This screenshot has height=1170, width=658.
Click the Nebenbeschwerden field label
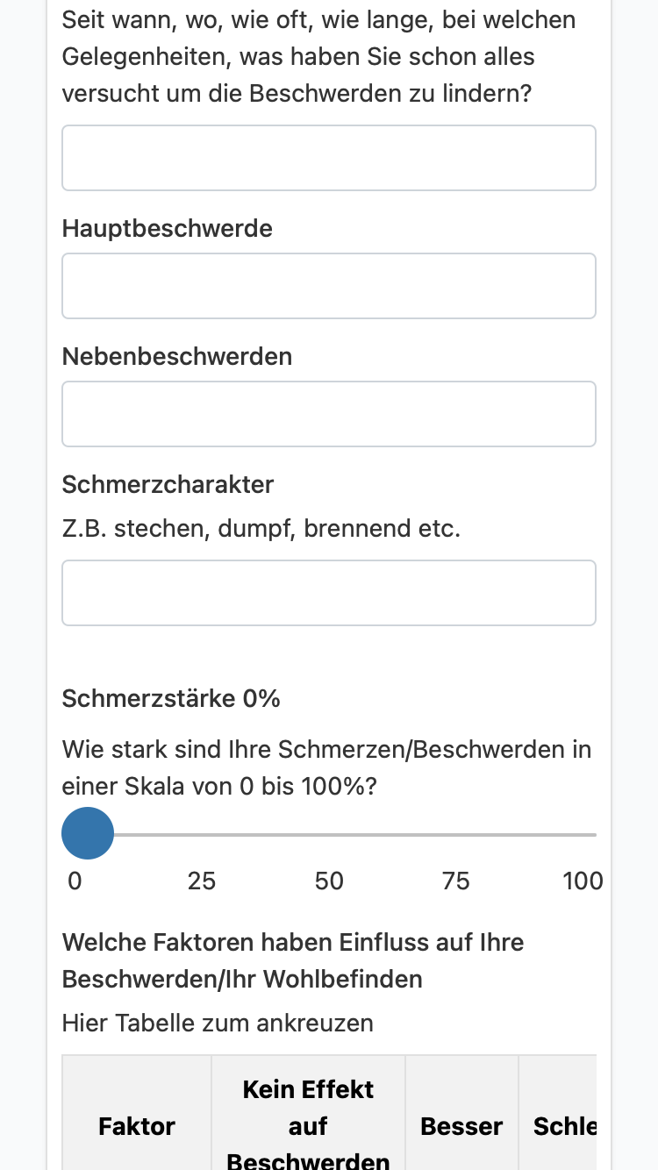point(177,356)
